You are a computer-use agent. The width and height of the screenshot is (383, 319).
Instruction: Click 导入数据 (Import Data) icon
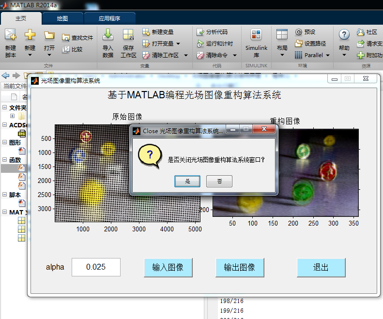pyautogui.click(x=107, y=34)
